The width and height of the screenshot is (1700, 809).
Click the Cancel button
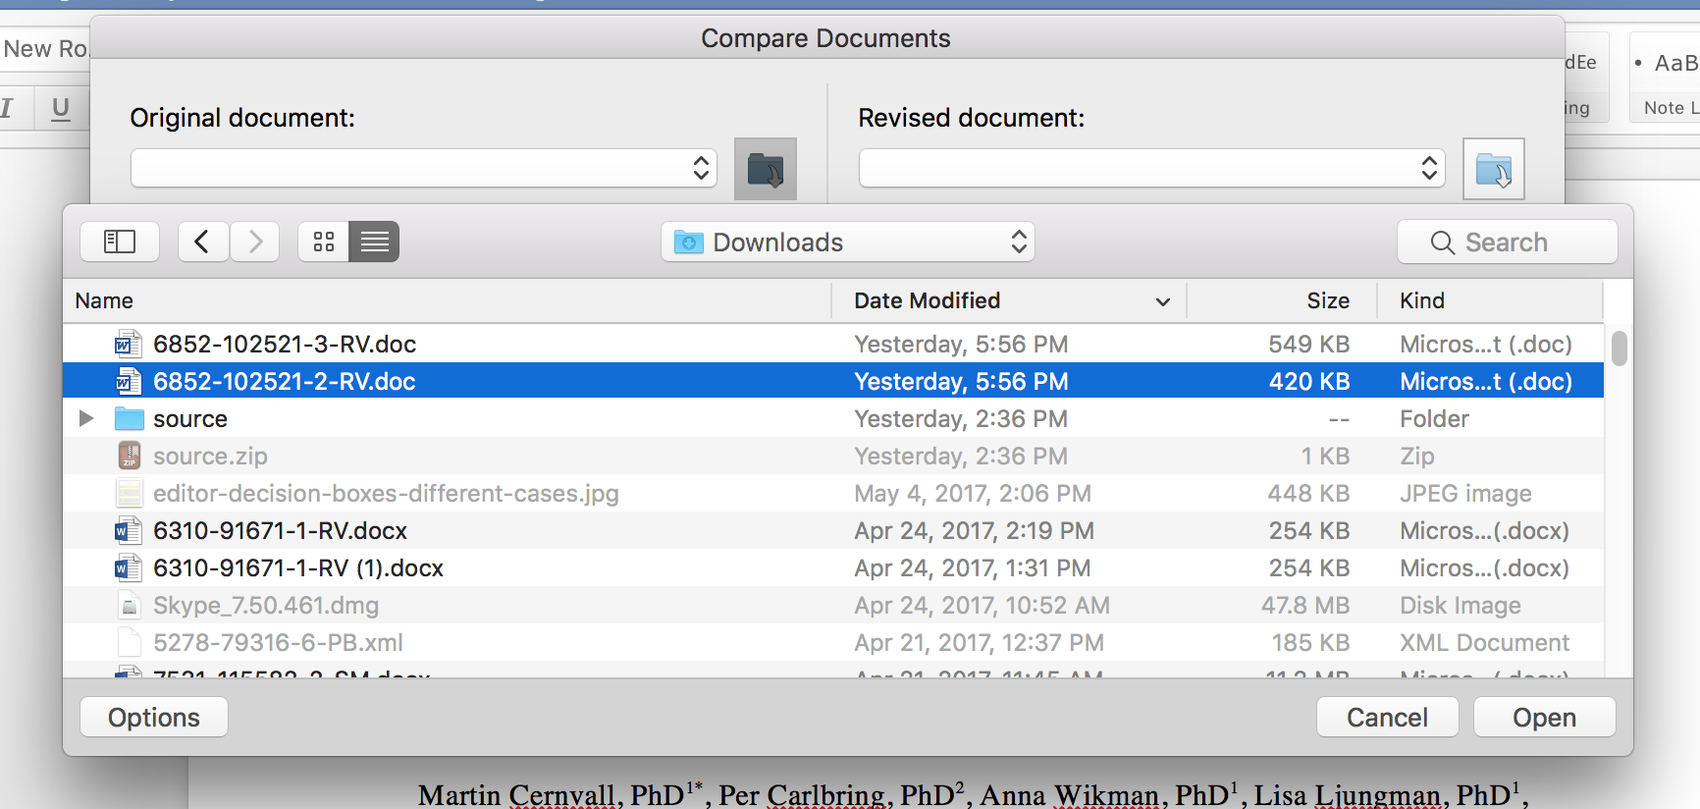1387,717
